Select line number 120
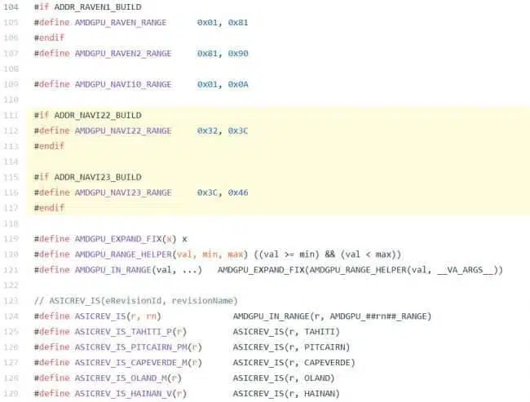This screenshot has width=530, height=402. [x=11, y=254]
